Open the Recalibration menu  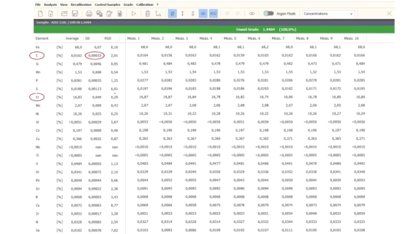point(81,4)
